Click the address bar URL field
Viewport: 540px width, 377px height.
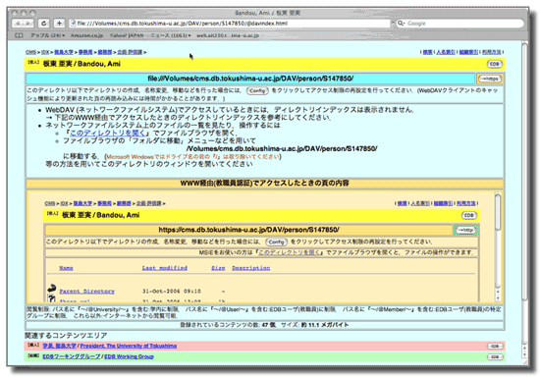(x=230, y=23)
